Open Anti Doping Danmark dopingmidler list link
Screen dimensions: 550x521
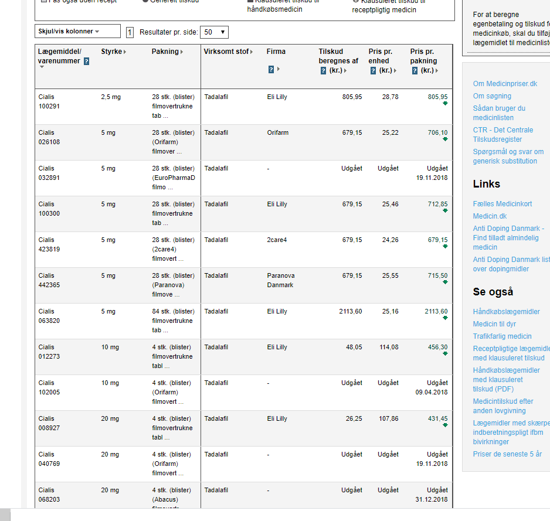[511, 264]
